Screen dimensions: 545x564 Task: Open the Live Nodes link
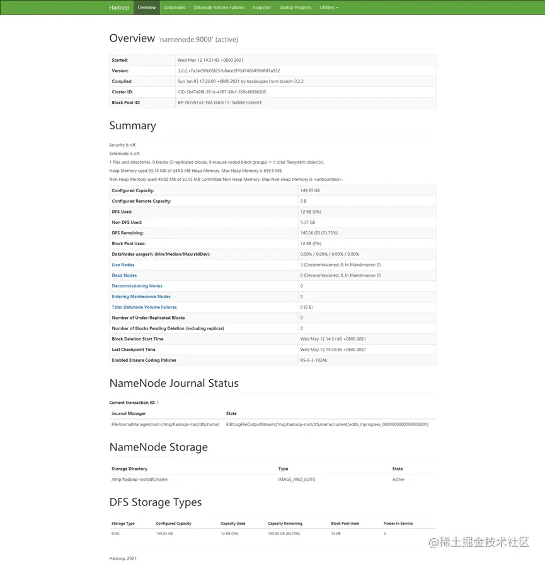[123, 265]
